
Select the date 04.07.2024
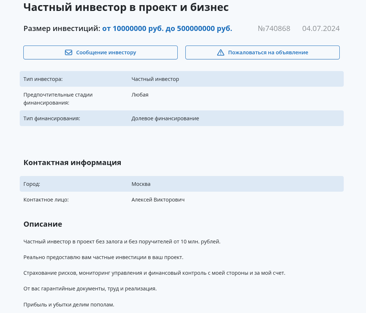pos(321,28)
